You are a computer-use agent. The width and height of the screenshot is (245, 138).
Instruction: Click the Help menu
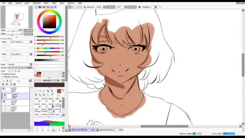click(80, 3)
